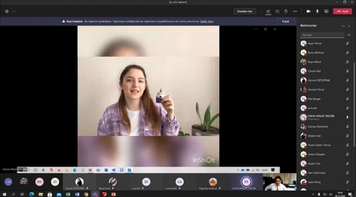
Task: Toggle the camera on or off
Action: 308,11
